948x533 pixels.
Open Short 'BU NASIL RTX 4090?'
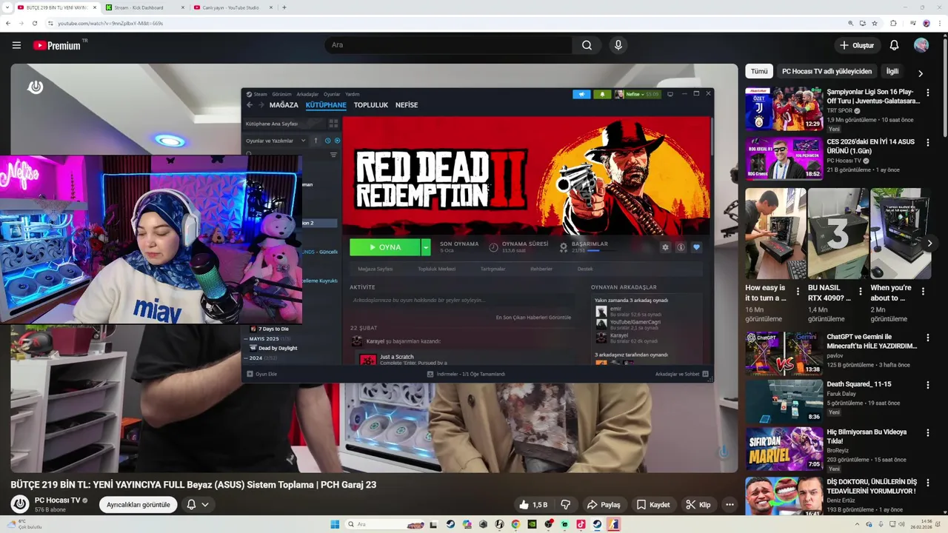[837, 234]
